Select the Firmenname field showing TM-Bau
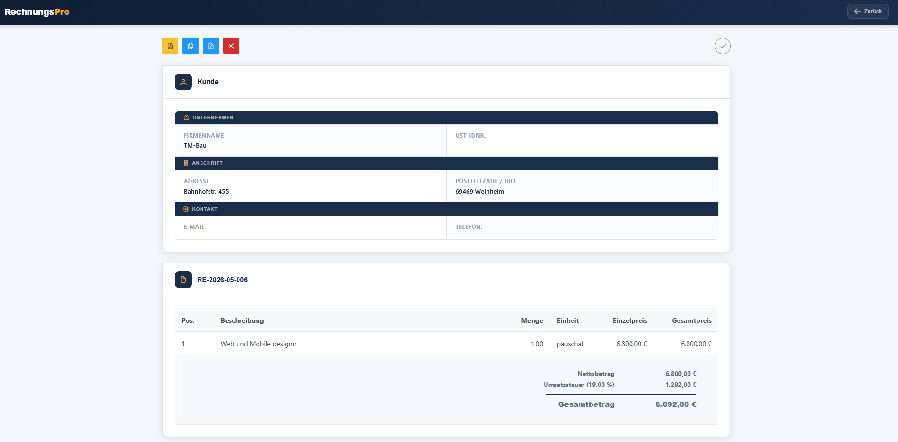The width and height of the screenshot is (898, 442). coord(311,141)
